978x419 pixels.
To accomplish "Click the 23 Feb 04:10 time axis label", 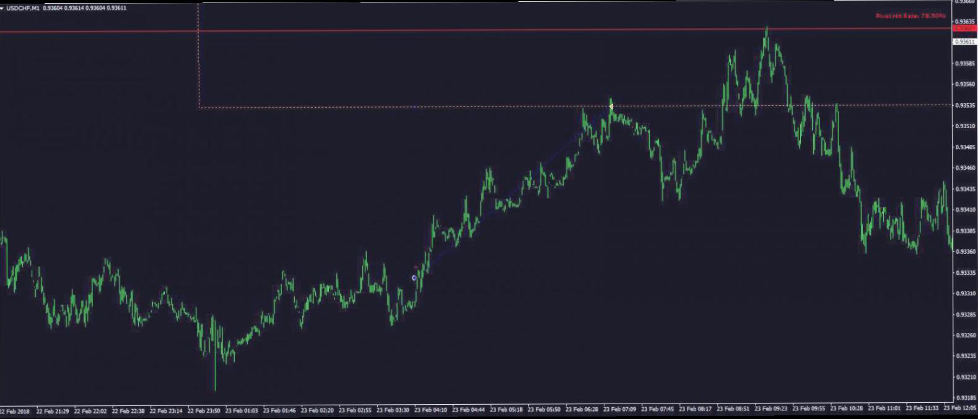I will (430, 410).
